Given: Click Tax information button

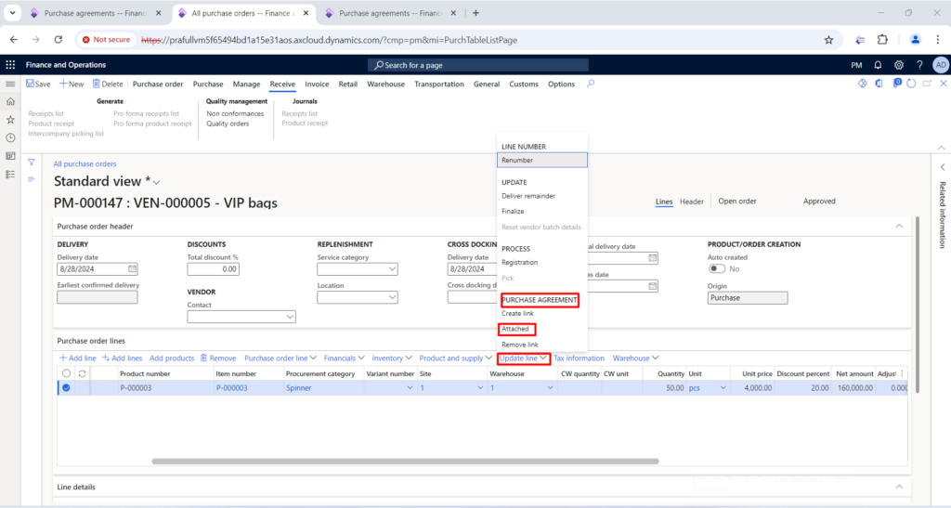Looking at the screenshot, I should (x=580, y=358).
